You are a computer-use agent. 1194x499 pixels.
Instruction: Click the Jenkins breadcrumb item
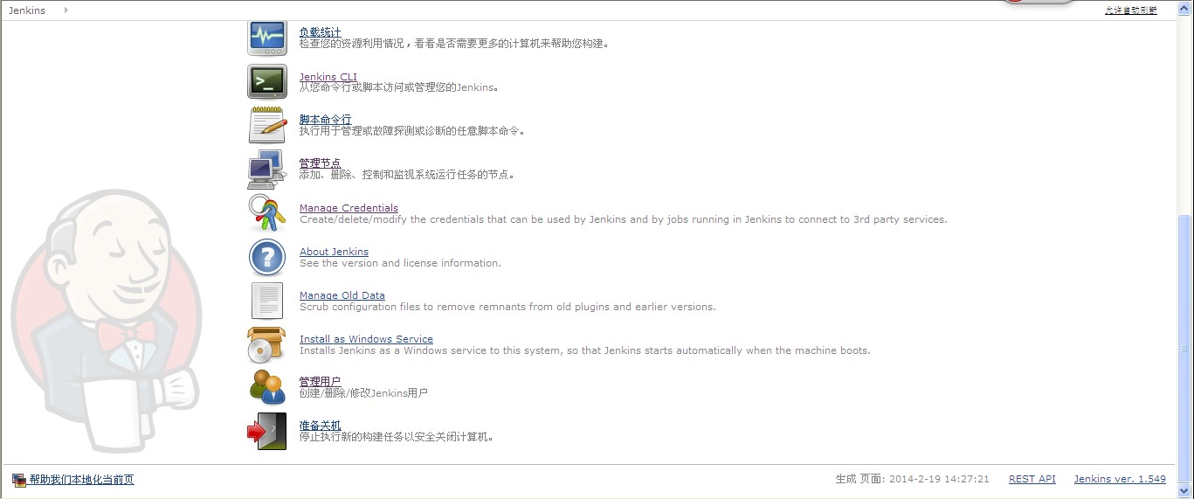27,10
